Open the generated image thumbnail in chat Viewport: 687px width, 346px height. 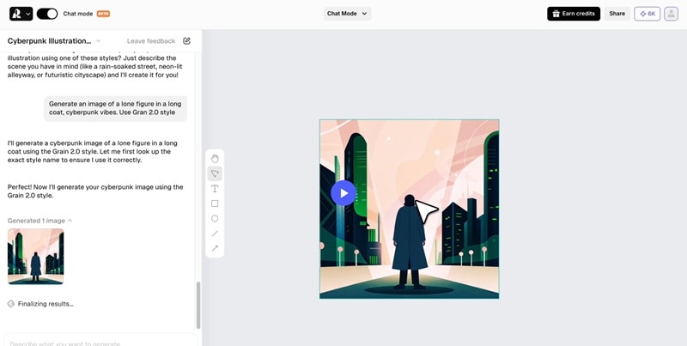[35, 256]
